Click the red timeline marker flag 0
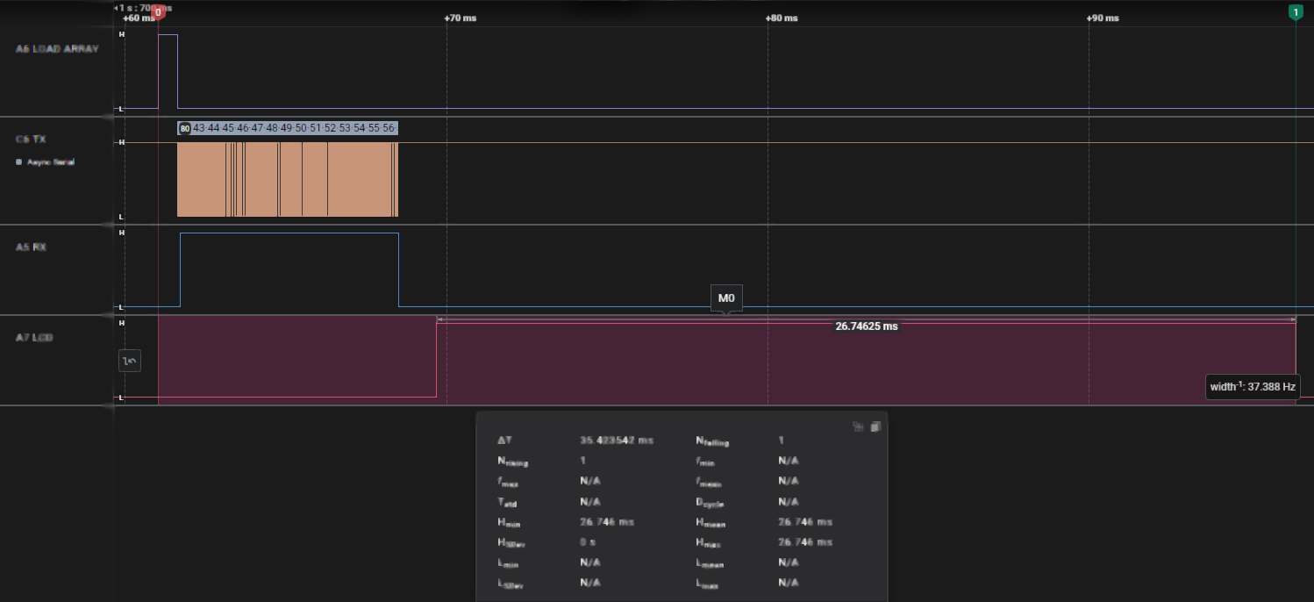 [158, 12]
